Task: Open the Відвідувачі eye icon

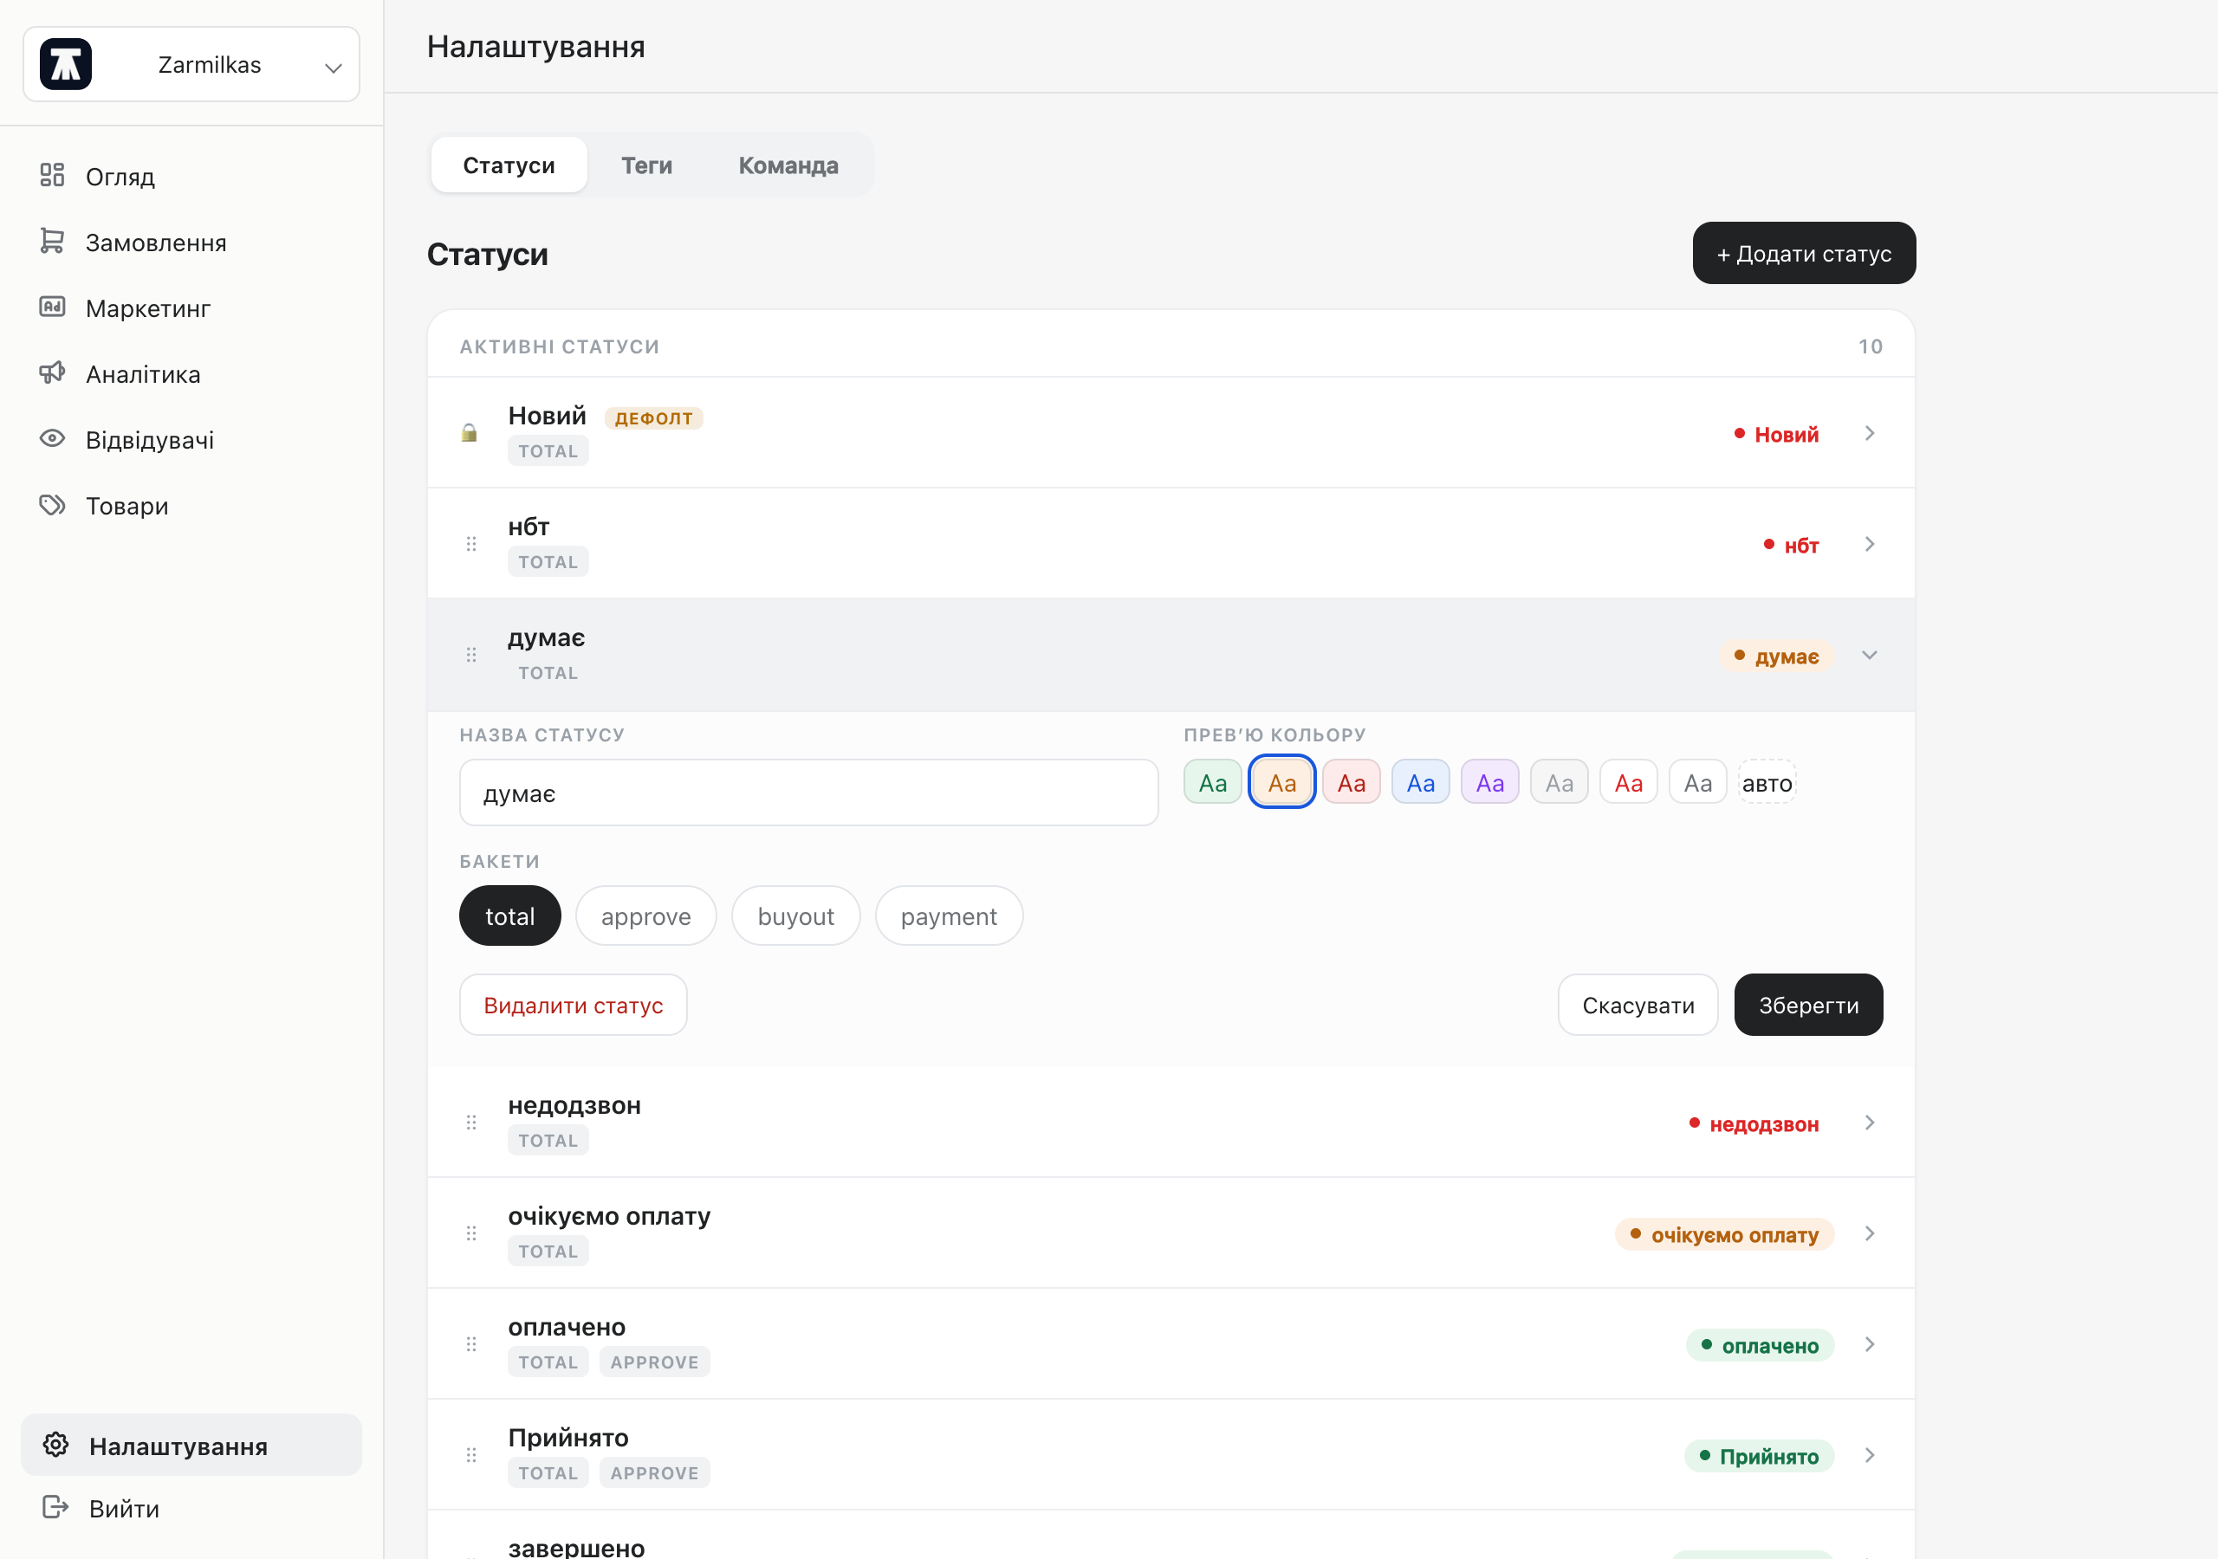Action: pos(52,438)
